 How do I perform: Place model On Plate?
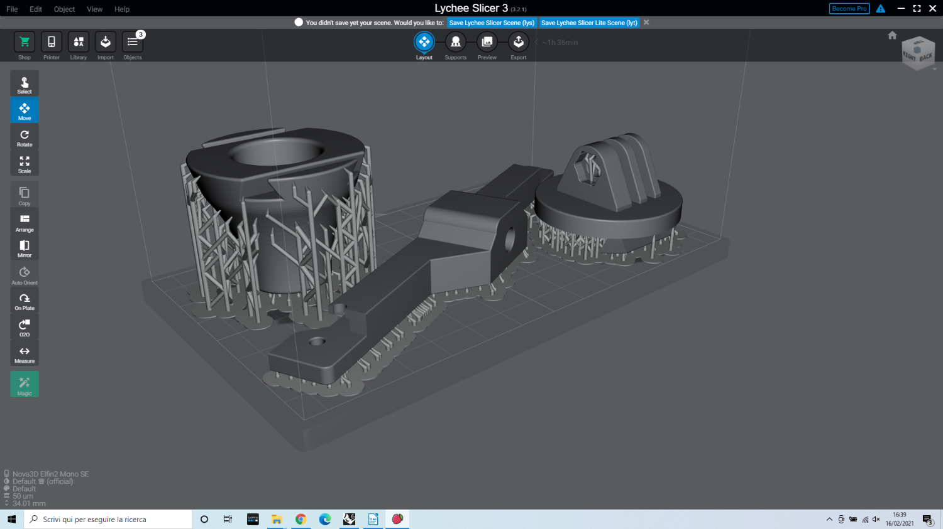point(25,301)
